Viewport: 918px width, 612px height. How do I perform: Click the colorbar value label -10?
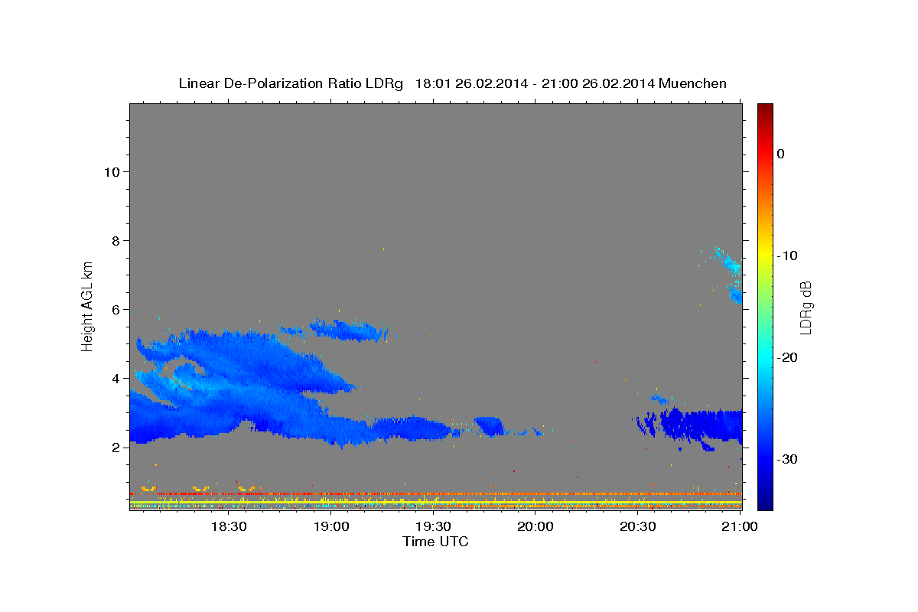click(787, 256)
